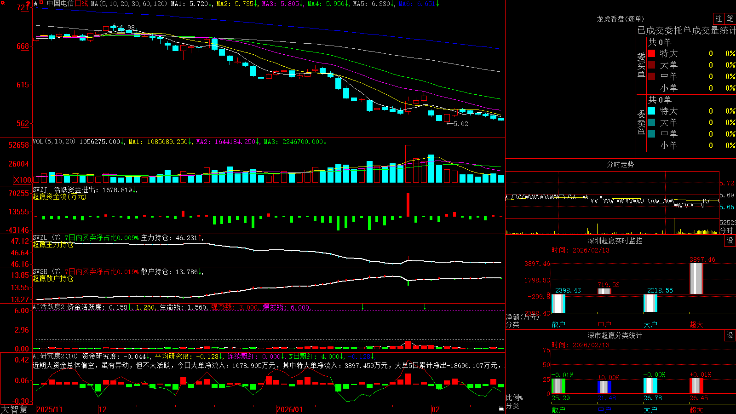The image size is (736, 414).
Task: Click the gray star favorite icon
Action: [35, 4]
